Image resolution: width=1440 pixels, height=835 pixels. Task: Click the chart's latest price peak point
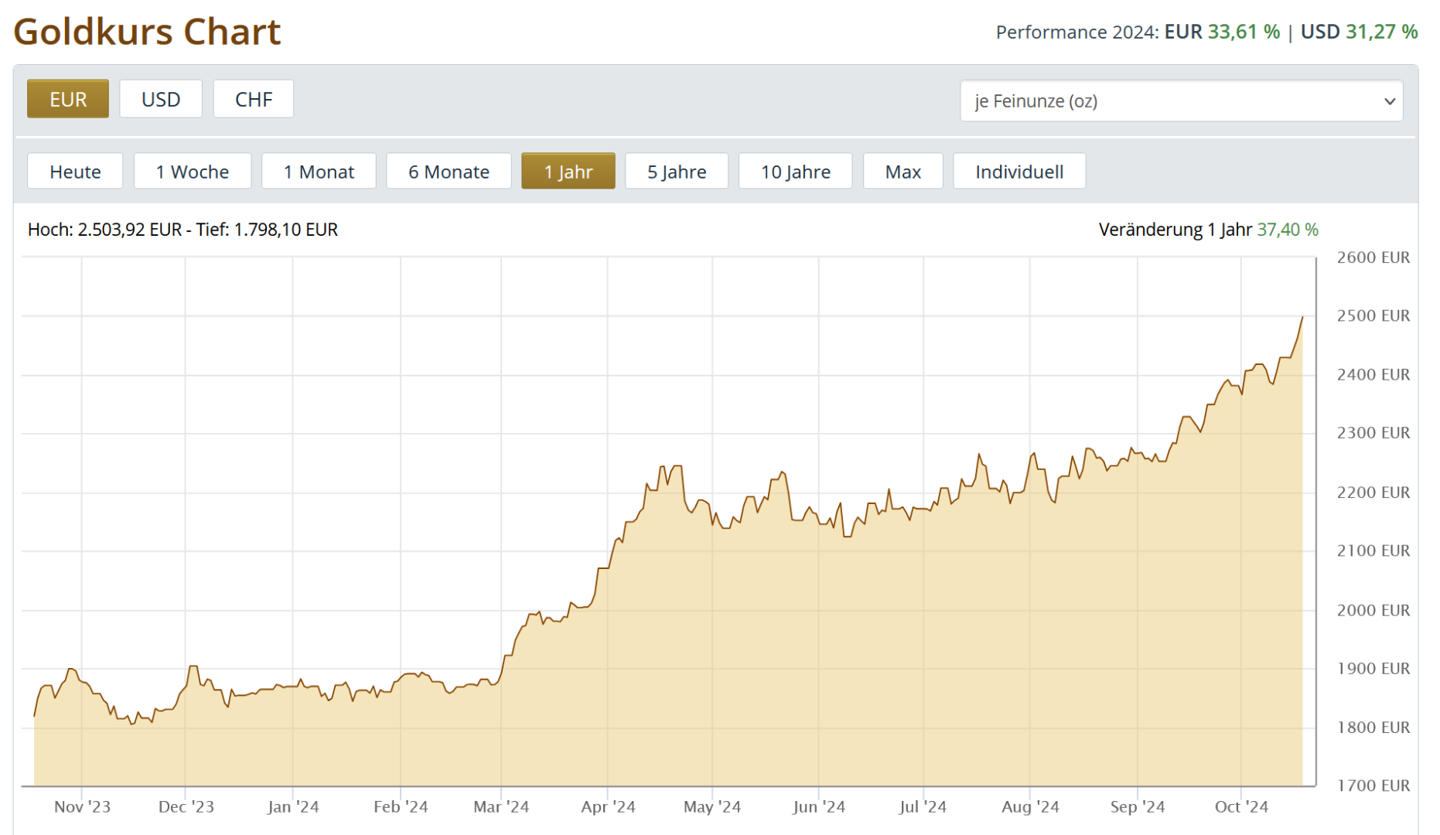click(x=1302, y=317)
